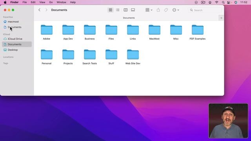251x141 pixels.
Task: Switch Finder to list view
Action: [x=118, y=10]
